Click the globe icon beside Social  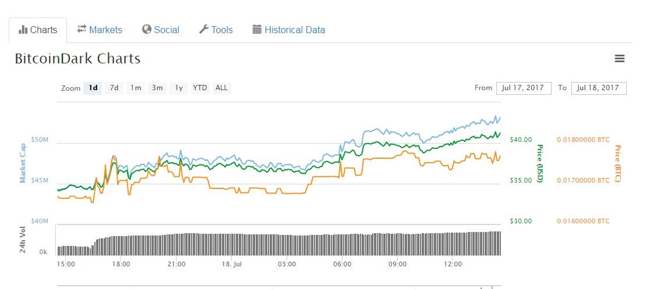point(147,29)
